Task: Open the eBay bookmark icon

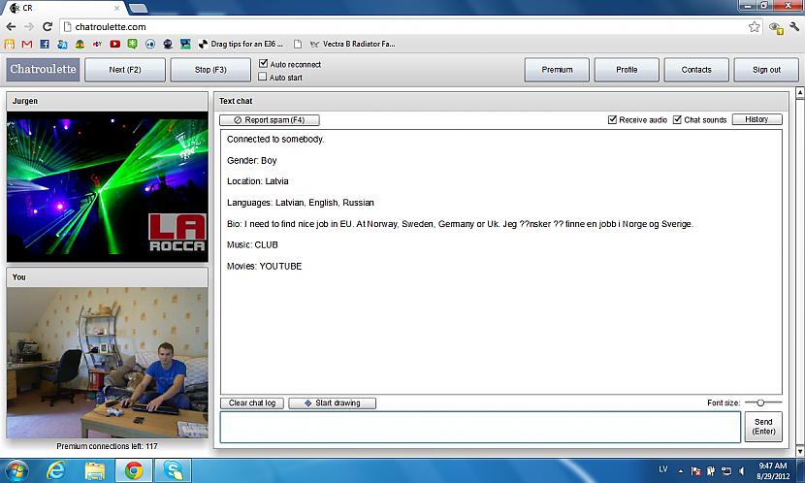Action: 97,45
